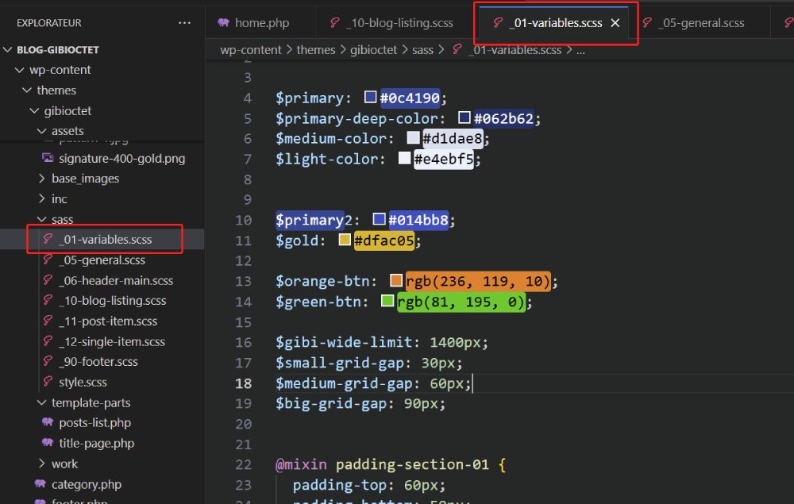This screenshot has height=504, width=794.
Task: Open color picker for $green-btn swatch
Action: [387, 301]
